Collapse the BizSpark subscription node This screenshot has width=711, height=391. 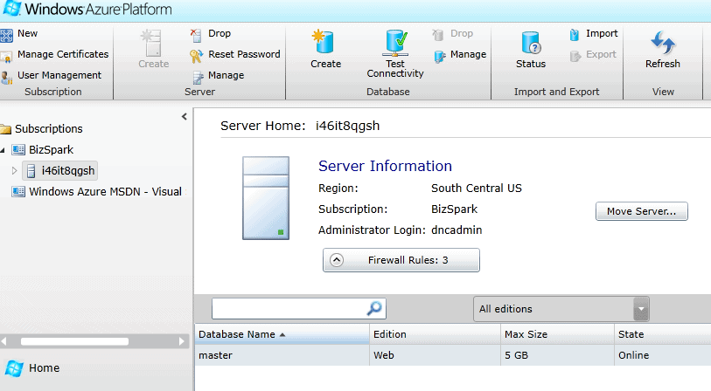3,150
